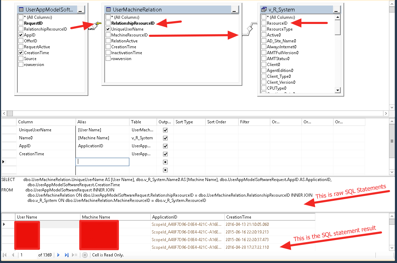
Task: Toggle Output checkbox for UniqueUserName row
Action: coord(165,130)
